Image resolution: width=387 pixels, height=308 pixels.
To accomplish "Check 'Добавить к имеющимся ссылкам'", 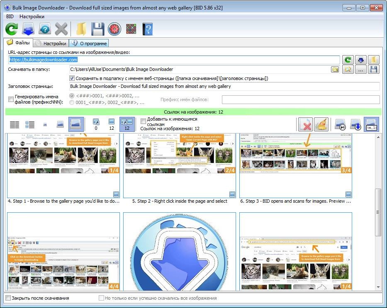I will (x=143, y=121).
